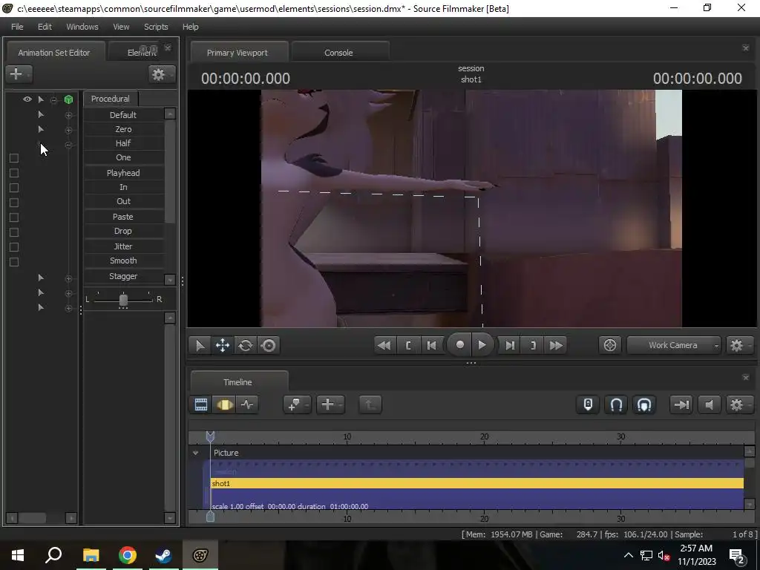760x570 pixels.
Task: Open the bookmark add dropdown in timeline
Action: point(297,404)
